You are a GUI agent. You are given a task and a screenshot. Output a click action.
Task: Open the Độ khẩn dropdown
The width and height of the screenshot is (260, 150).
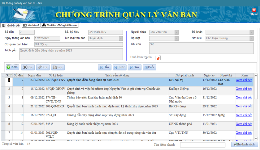251,32
